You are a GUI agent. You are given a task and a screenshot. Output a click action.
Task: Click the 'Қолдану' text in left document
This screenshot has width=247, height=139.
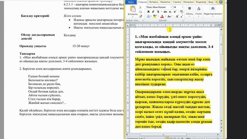[x=70, y=35]
